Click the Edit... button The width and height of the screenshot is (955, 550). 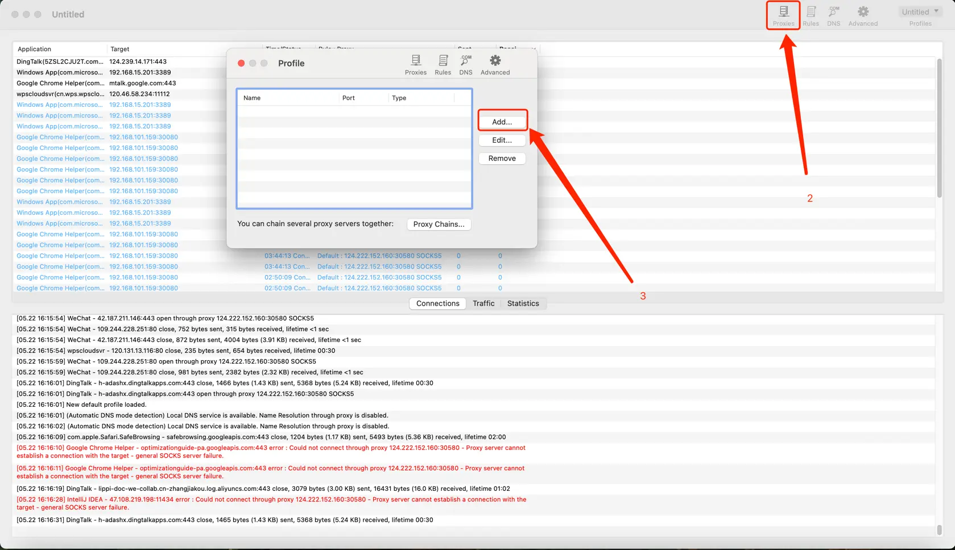pos(502,140)
